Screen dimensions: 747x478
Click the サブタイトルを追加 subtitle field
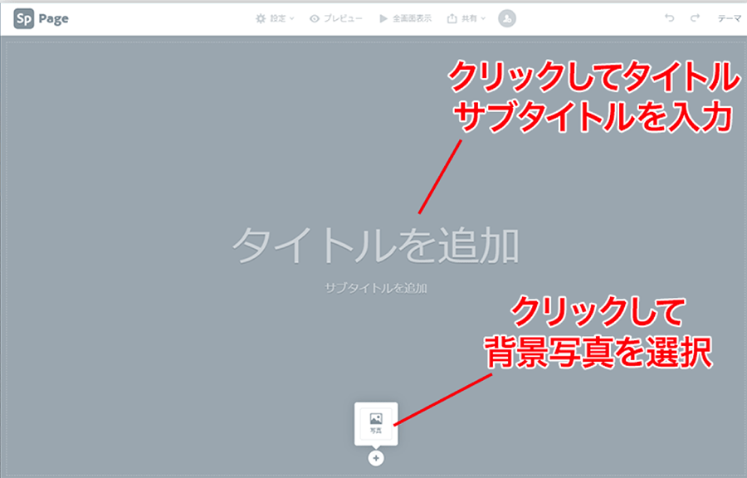coord(375,288)
